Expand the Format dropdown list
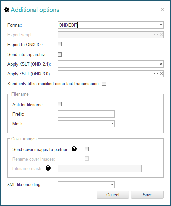Screen dimensions: 171x206 pos(161,25)
